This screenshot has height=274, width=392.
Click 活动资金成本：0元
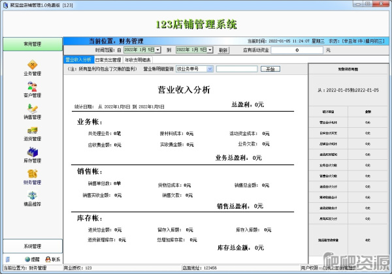pyautogui.click(x=250, y=134)
